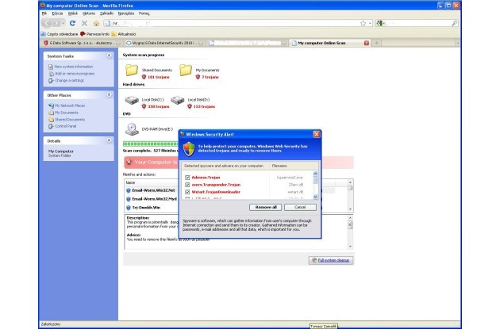The image size is (496, 329).
Task: Click the 153 trojans text
Action: coord(204,106)
